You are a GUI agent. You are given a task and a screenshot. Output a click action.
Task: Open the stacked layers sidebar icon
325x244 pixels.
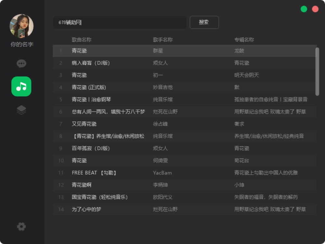pyautogui.click(x=21, y=110)
